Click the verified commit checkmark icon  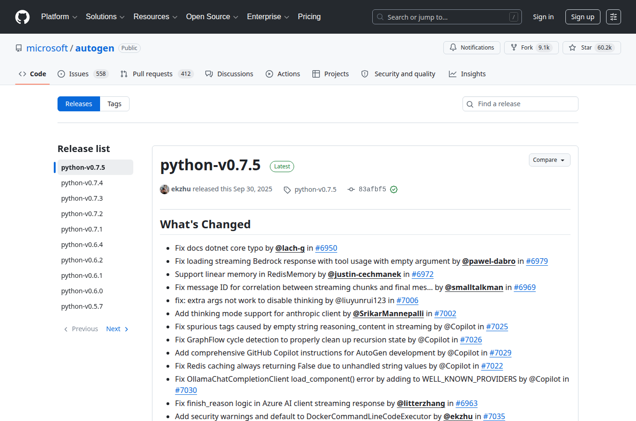point(394,189)
